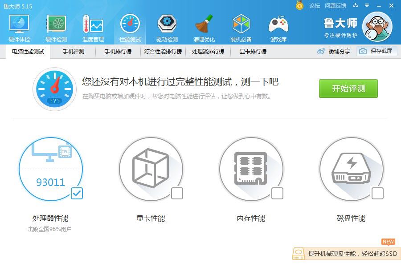This screenshot has width=401, height=267.
Task: Switch to 显卡排行榜 tab
Action: (x=253, y=52)
